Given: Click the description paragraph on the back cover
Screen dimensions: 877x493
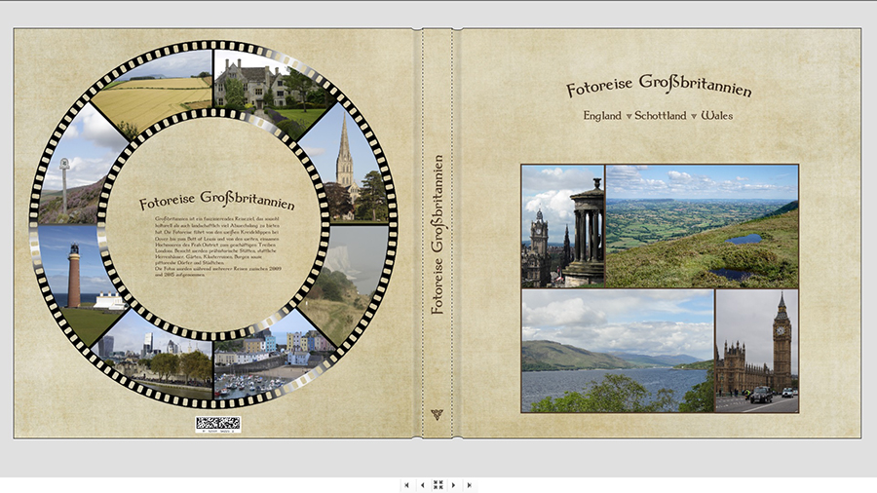Looking at the screenshot, I should click(217, 246).
